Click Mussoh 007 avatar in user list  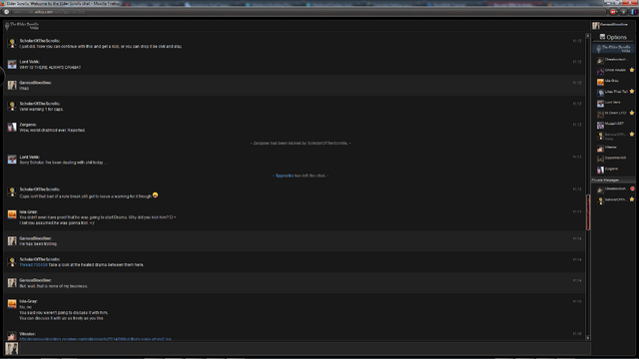tap(600, 125)
